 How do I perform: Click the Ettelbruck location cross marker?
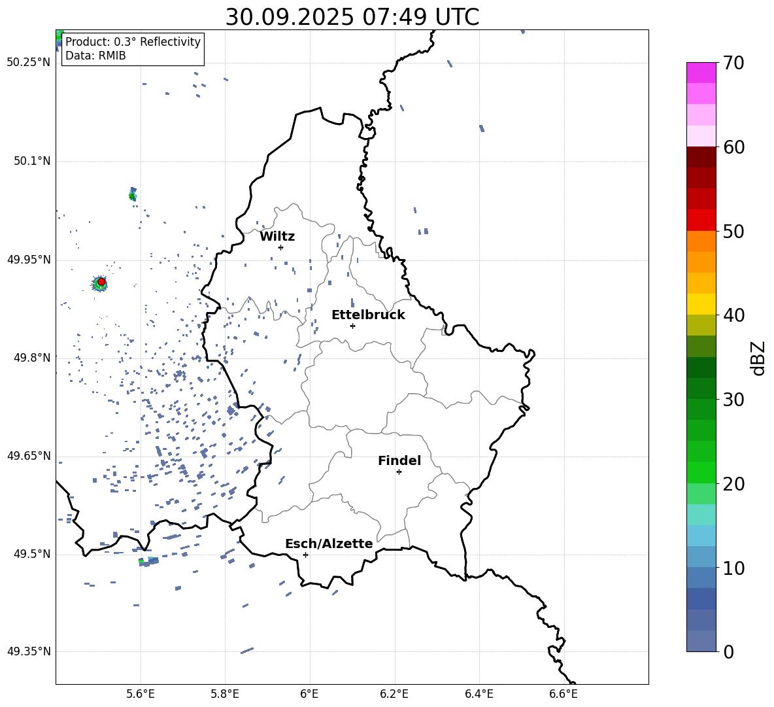click(352, 326)
